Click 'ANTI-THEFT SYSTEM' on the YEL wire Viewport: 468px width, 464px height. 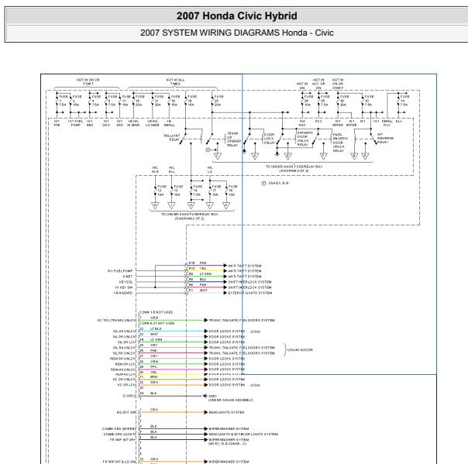coord(244,271)
